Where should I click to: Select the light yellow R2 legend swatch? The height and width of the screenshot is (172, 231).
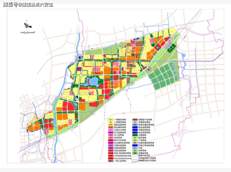point(111,122)
